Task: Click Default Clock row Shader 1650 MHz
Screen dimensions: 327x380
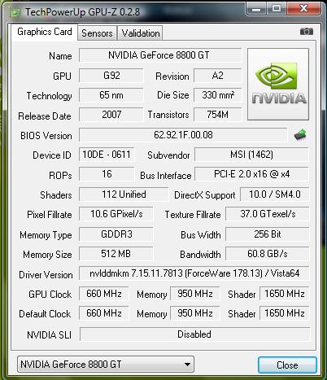Action: 285,313
